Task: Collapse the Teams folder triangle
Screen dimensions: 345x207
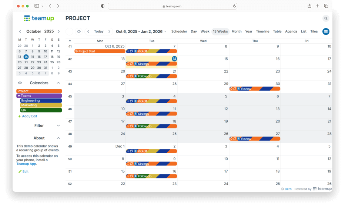Action: pos(19,96)
